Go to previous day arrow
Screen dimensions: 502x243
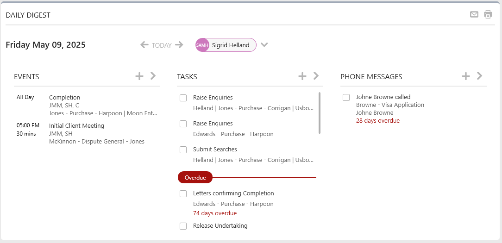144,45
